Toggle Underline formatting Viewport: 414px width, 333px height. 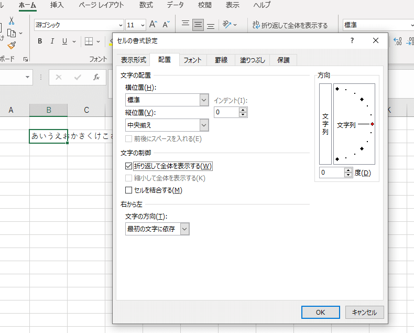coord(64,41)
